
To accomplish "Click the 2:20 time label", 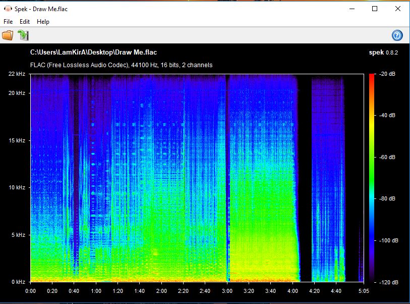I will 183,291.
